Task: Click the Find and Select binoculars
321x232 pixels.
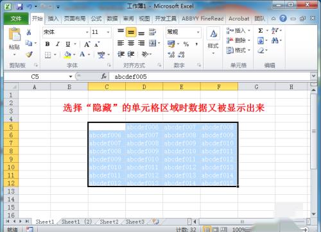Action: pyautogui.click(x=275, y=40)
